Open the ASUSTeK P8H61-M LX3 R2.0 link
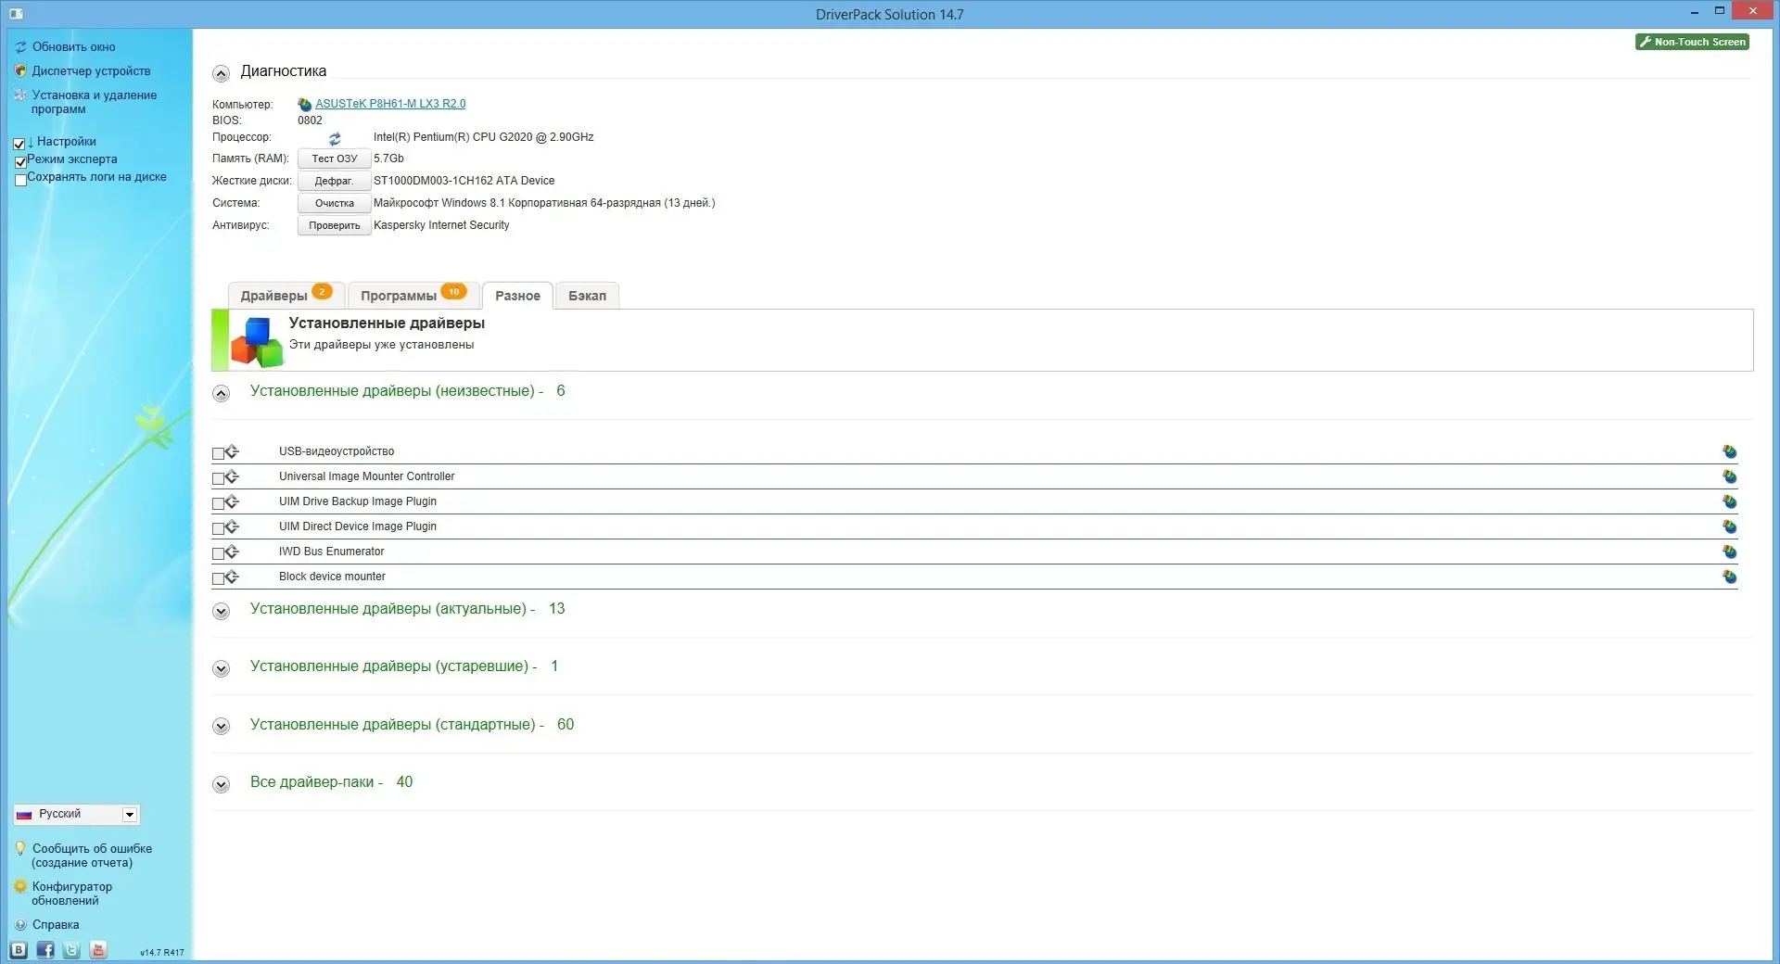 (390, 104)
